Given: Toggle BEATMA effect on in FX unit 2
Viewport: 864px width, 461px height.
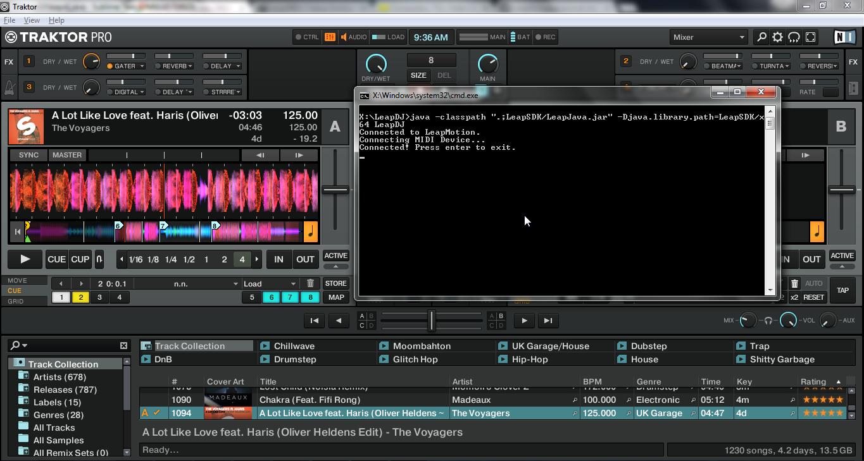Looking at the screenshot, I should [x=707, y=66].
